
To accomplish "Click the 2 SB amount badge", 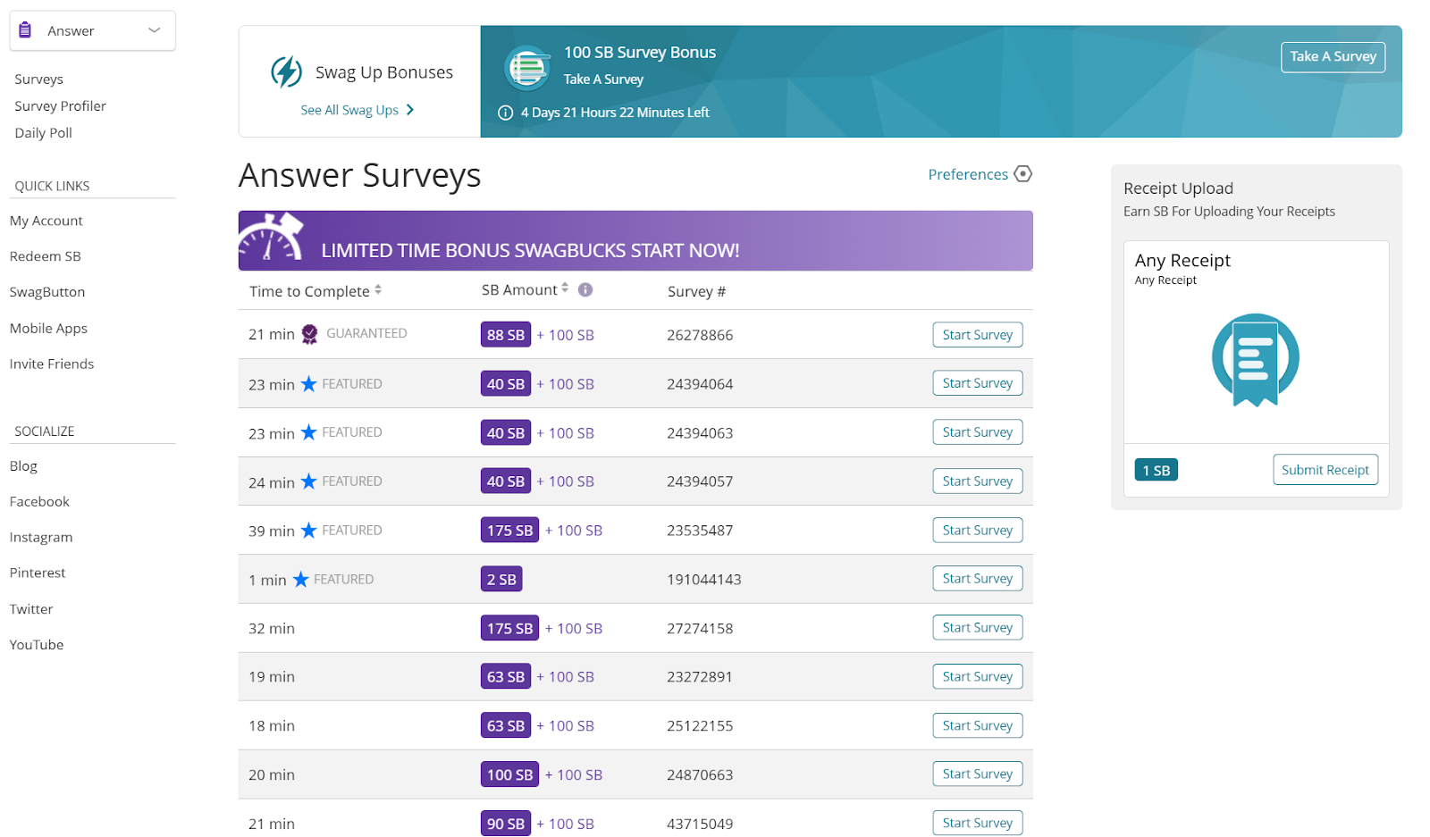I will (501, 580).
